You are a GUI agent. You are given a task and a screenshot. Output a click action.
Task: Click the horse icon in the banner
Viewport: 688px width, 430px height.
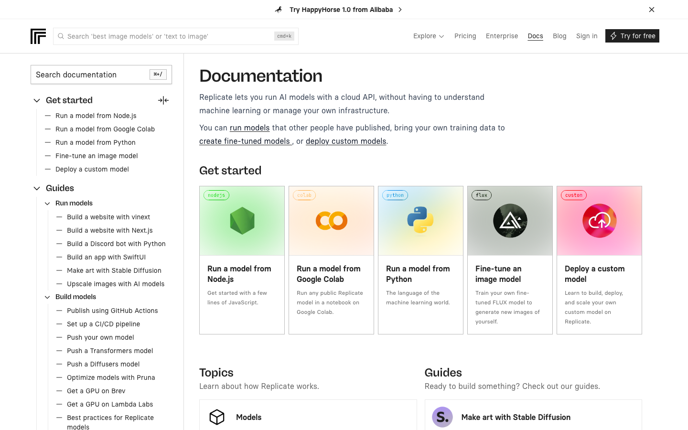tap(279, 10)
